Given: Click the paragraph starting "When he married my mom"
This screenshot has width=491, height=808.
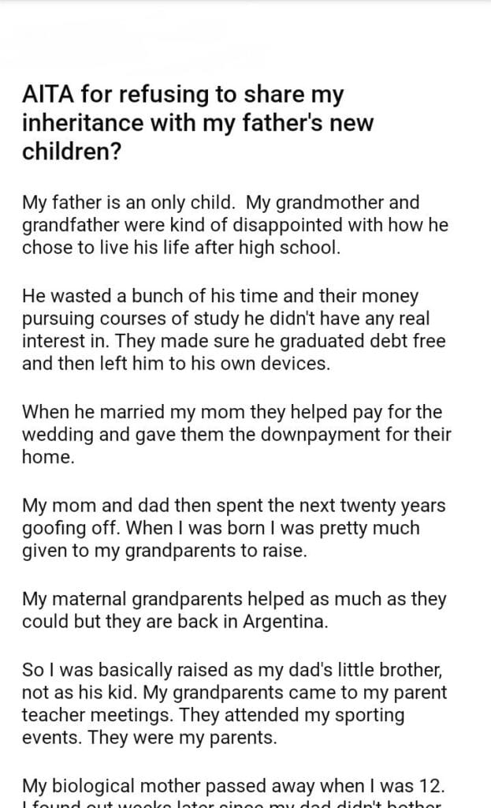Looking at the screenshot, I should [x=236, y=435].
